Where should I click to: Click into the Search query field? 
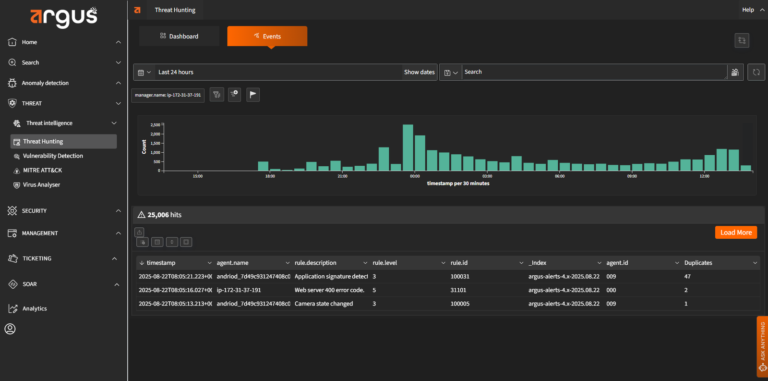coord(593,72)
